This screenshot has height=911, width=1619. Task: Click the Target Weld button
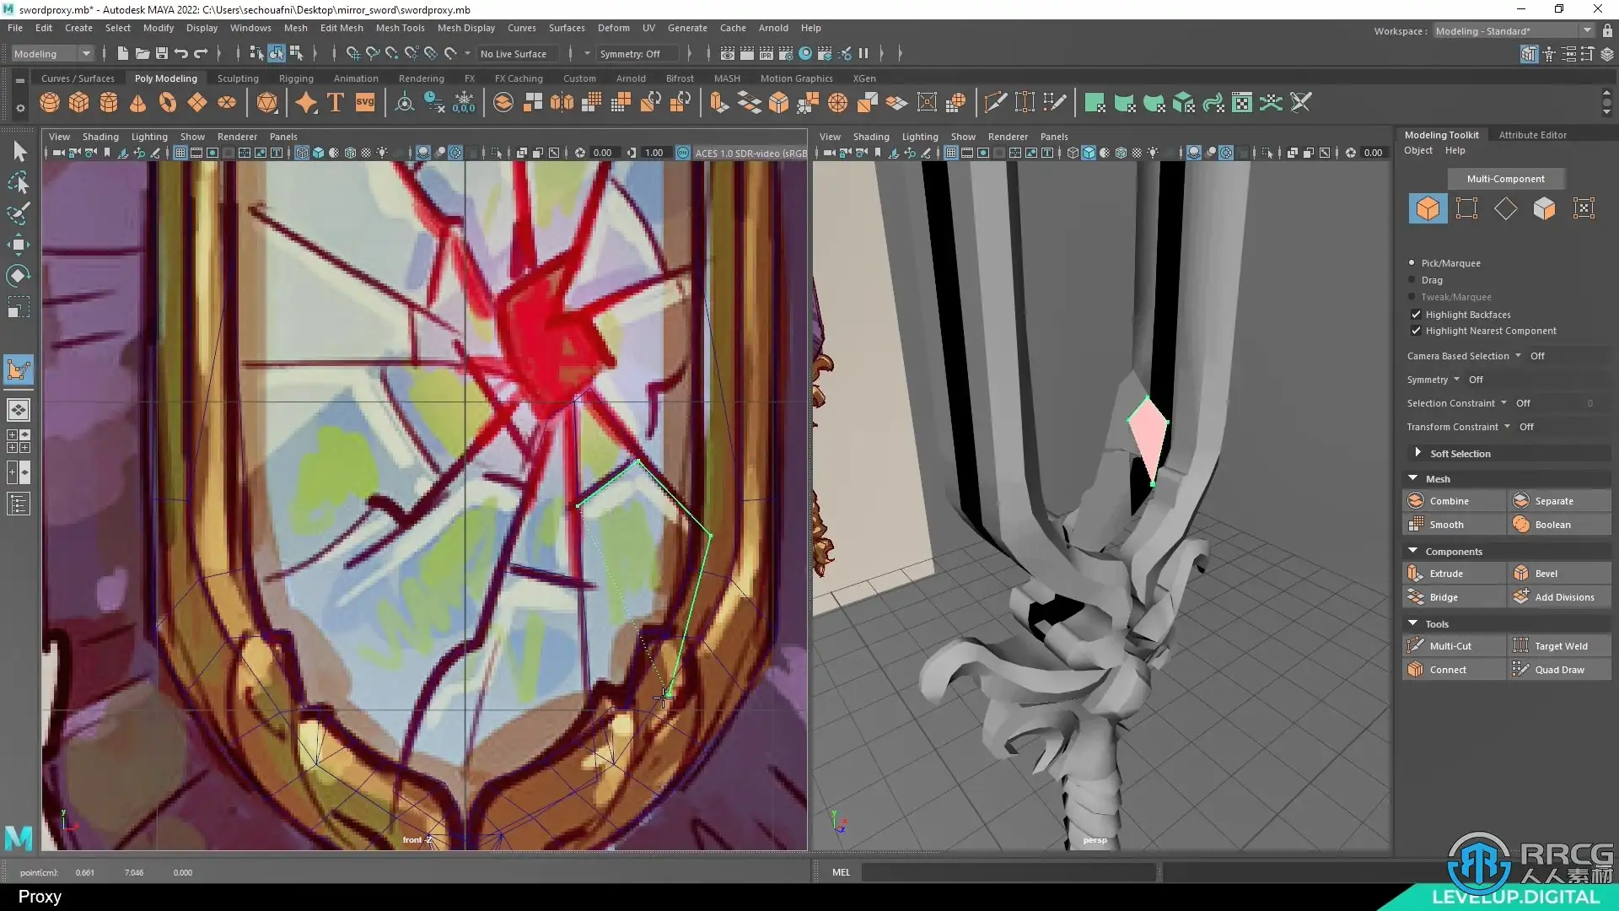click(1559, 646)
